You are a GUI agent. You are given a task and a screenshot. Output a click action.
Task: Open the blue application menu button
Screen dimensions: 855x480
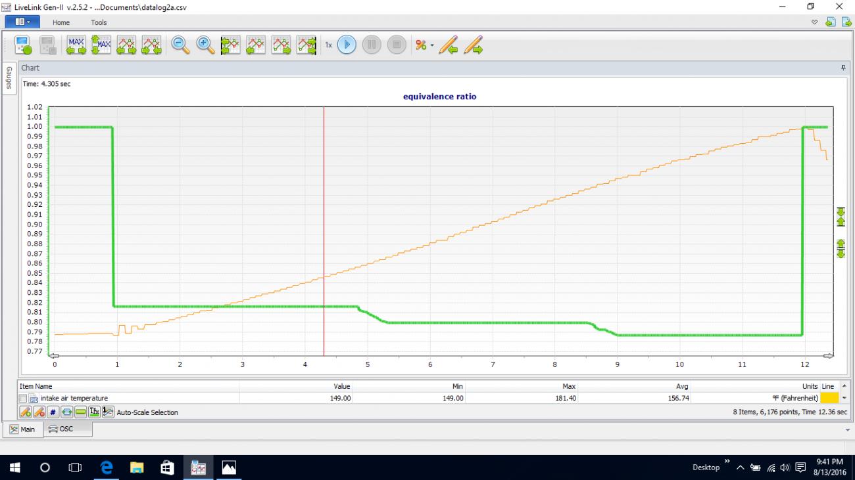[22, 22]
